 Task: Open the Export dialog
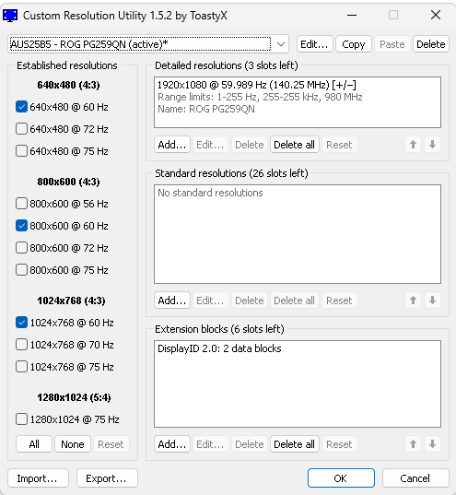click(107, 478)
